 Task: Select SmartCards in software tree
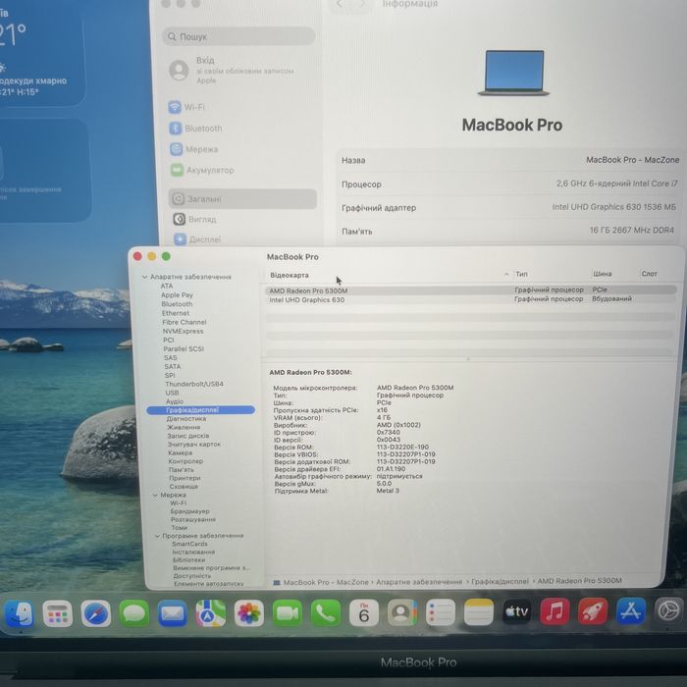(x=189, y=544)
